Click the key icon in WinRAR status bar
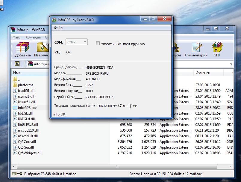The height and width of the screenshot is (182, 241). tap(20, 174)
